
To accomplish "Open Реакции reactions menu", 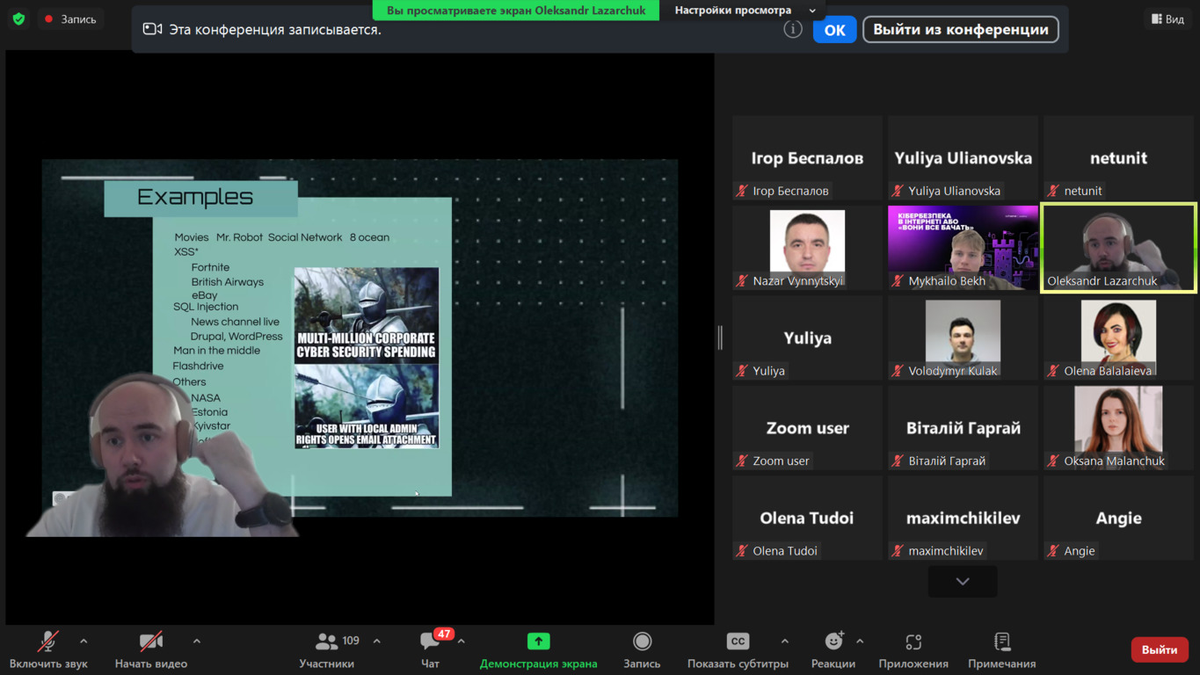I will pos(833,650).
